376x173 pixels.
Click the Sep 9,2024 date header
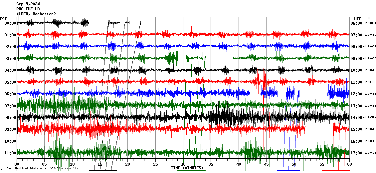click(28, 4)
